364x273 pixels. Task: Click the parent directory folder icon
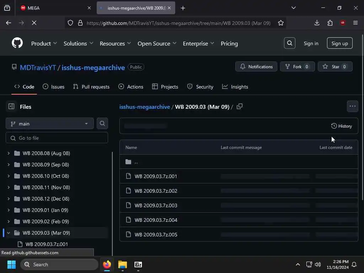128,162
